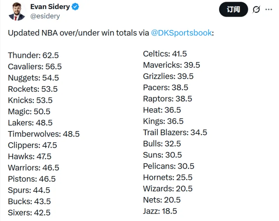Image resolution: width=279 pixels, height=221 pixels.
Task: Click the Warriors: 46.5 line
Action: click(33, 168)
